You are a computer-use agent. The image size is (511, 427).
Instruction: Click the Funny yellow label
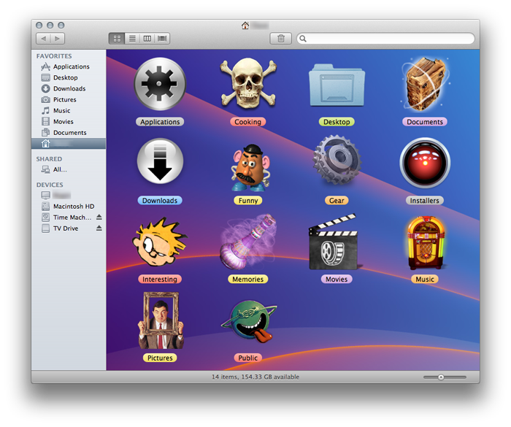248,201
